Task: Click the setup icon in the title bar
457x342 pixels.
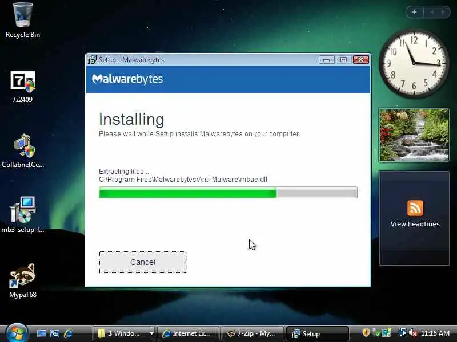Action: tap(92, 59)
